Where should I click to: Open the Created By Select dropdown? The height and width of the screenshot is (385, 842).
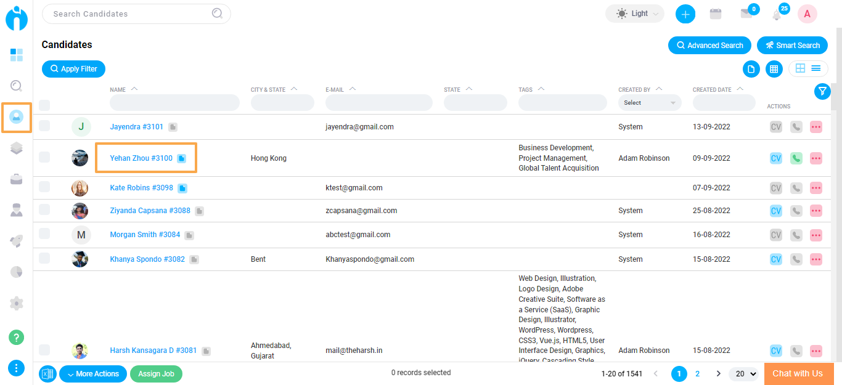(649, 102)
